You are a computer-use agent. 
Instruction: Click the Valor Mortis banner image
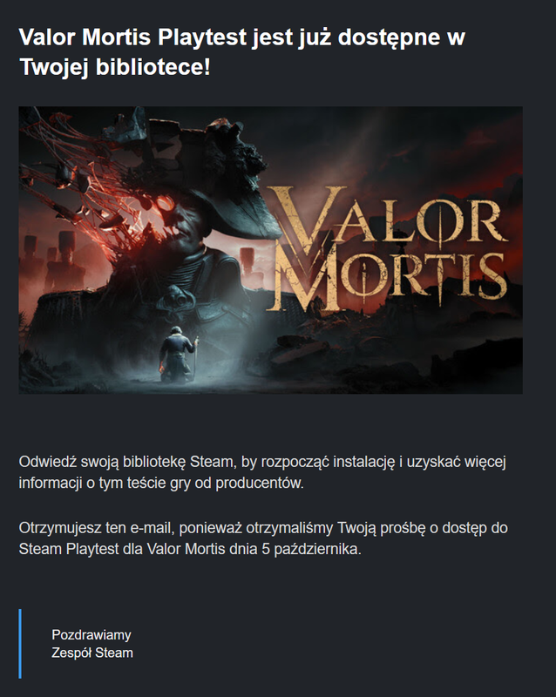pyautogui.click(x=270, y=250)
